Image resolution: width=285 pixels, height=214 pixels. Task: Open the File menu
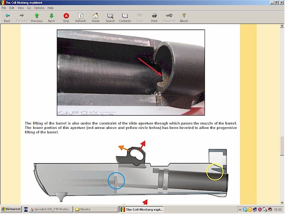point(4,8)
